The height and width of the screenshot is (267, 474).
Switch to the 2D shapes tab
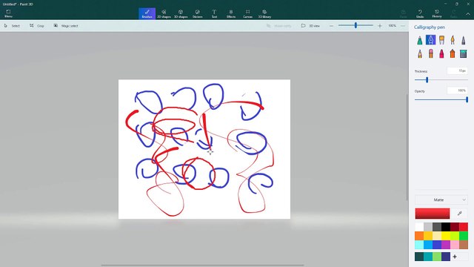click(164, 13)
